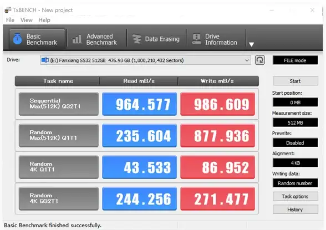The height and width of the screenshot is (230, 326).
Task: Click the status bar finished successfully message
Action: tap(53, 225)
